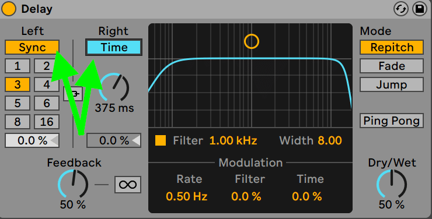The height and width of the screenshot is (219, 432).
Task: Choose the Fade transition mode
Action: click(392, 66)
